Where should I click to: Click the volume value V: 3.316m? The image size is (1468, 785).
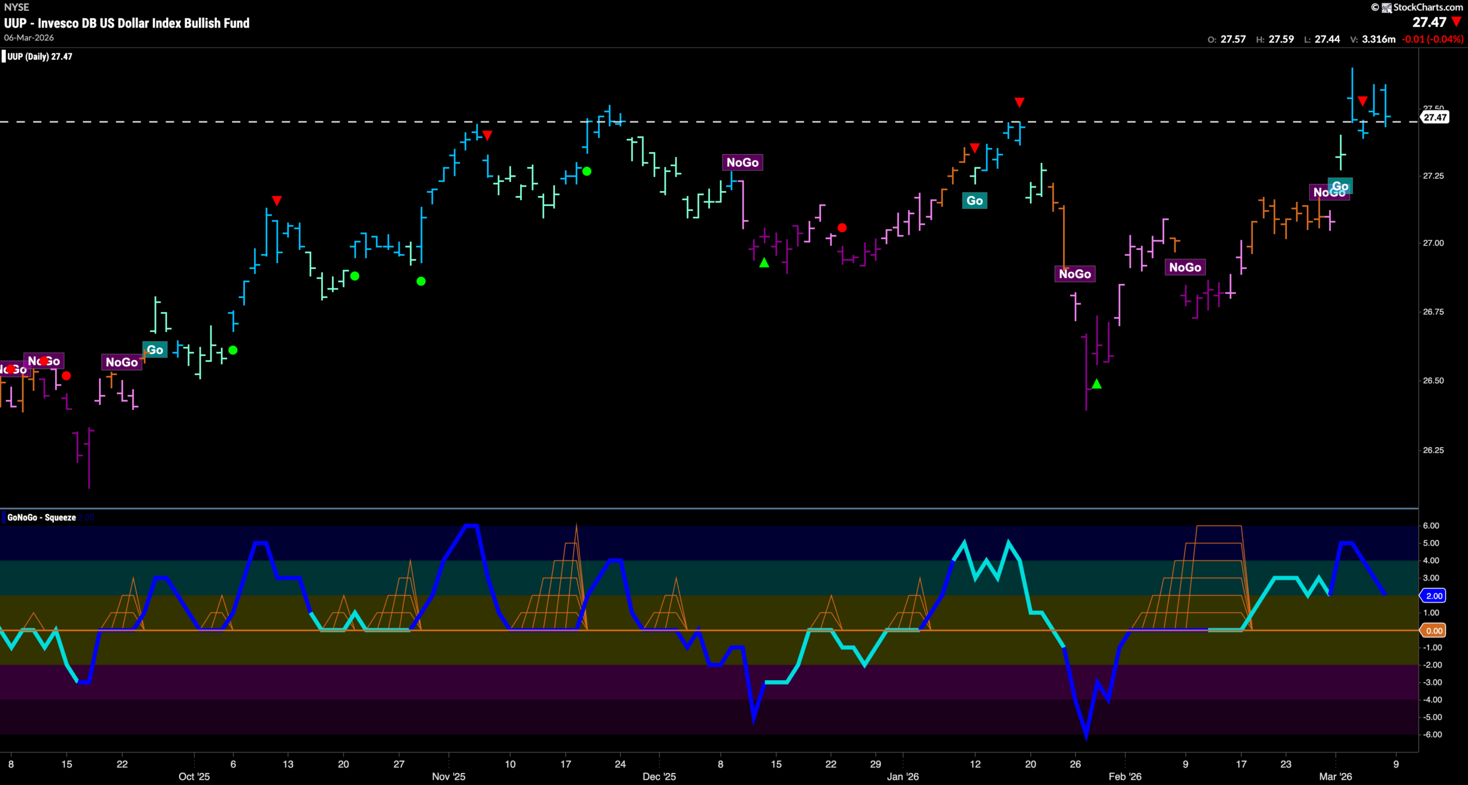1373,39
